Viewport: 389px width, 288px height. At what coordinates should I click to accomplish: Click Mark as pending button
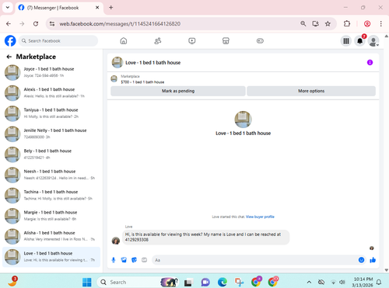coord(178,91)
